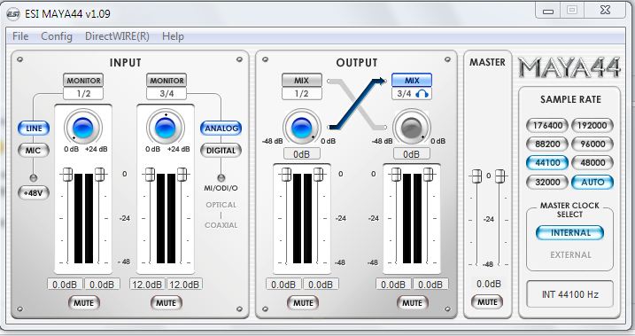Mute output channels 1/2
The height and width of the screenshot is (336, 635).
[303, 303]
